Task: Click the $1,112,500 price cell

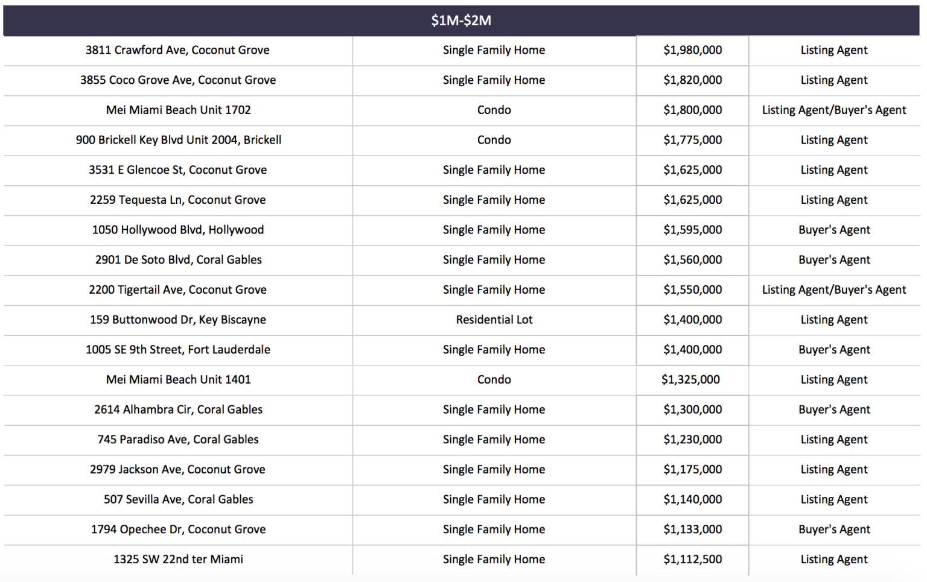Action: (692, 559)
